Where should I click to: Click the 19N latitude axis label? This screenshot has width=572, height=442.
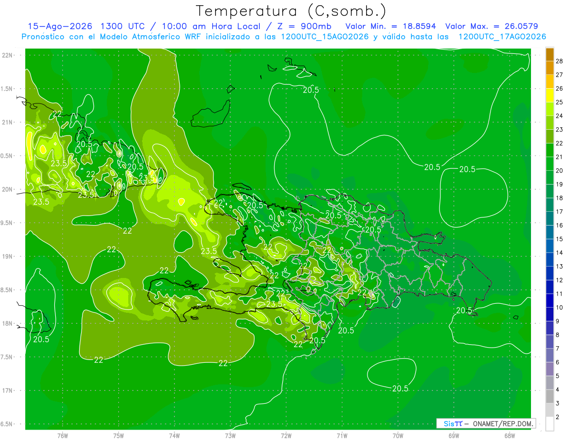tap(7, 257)
